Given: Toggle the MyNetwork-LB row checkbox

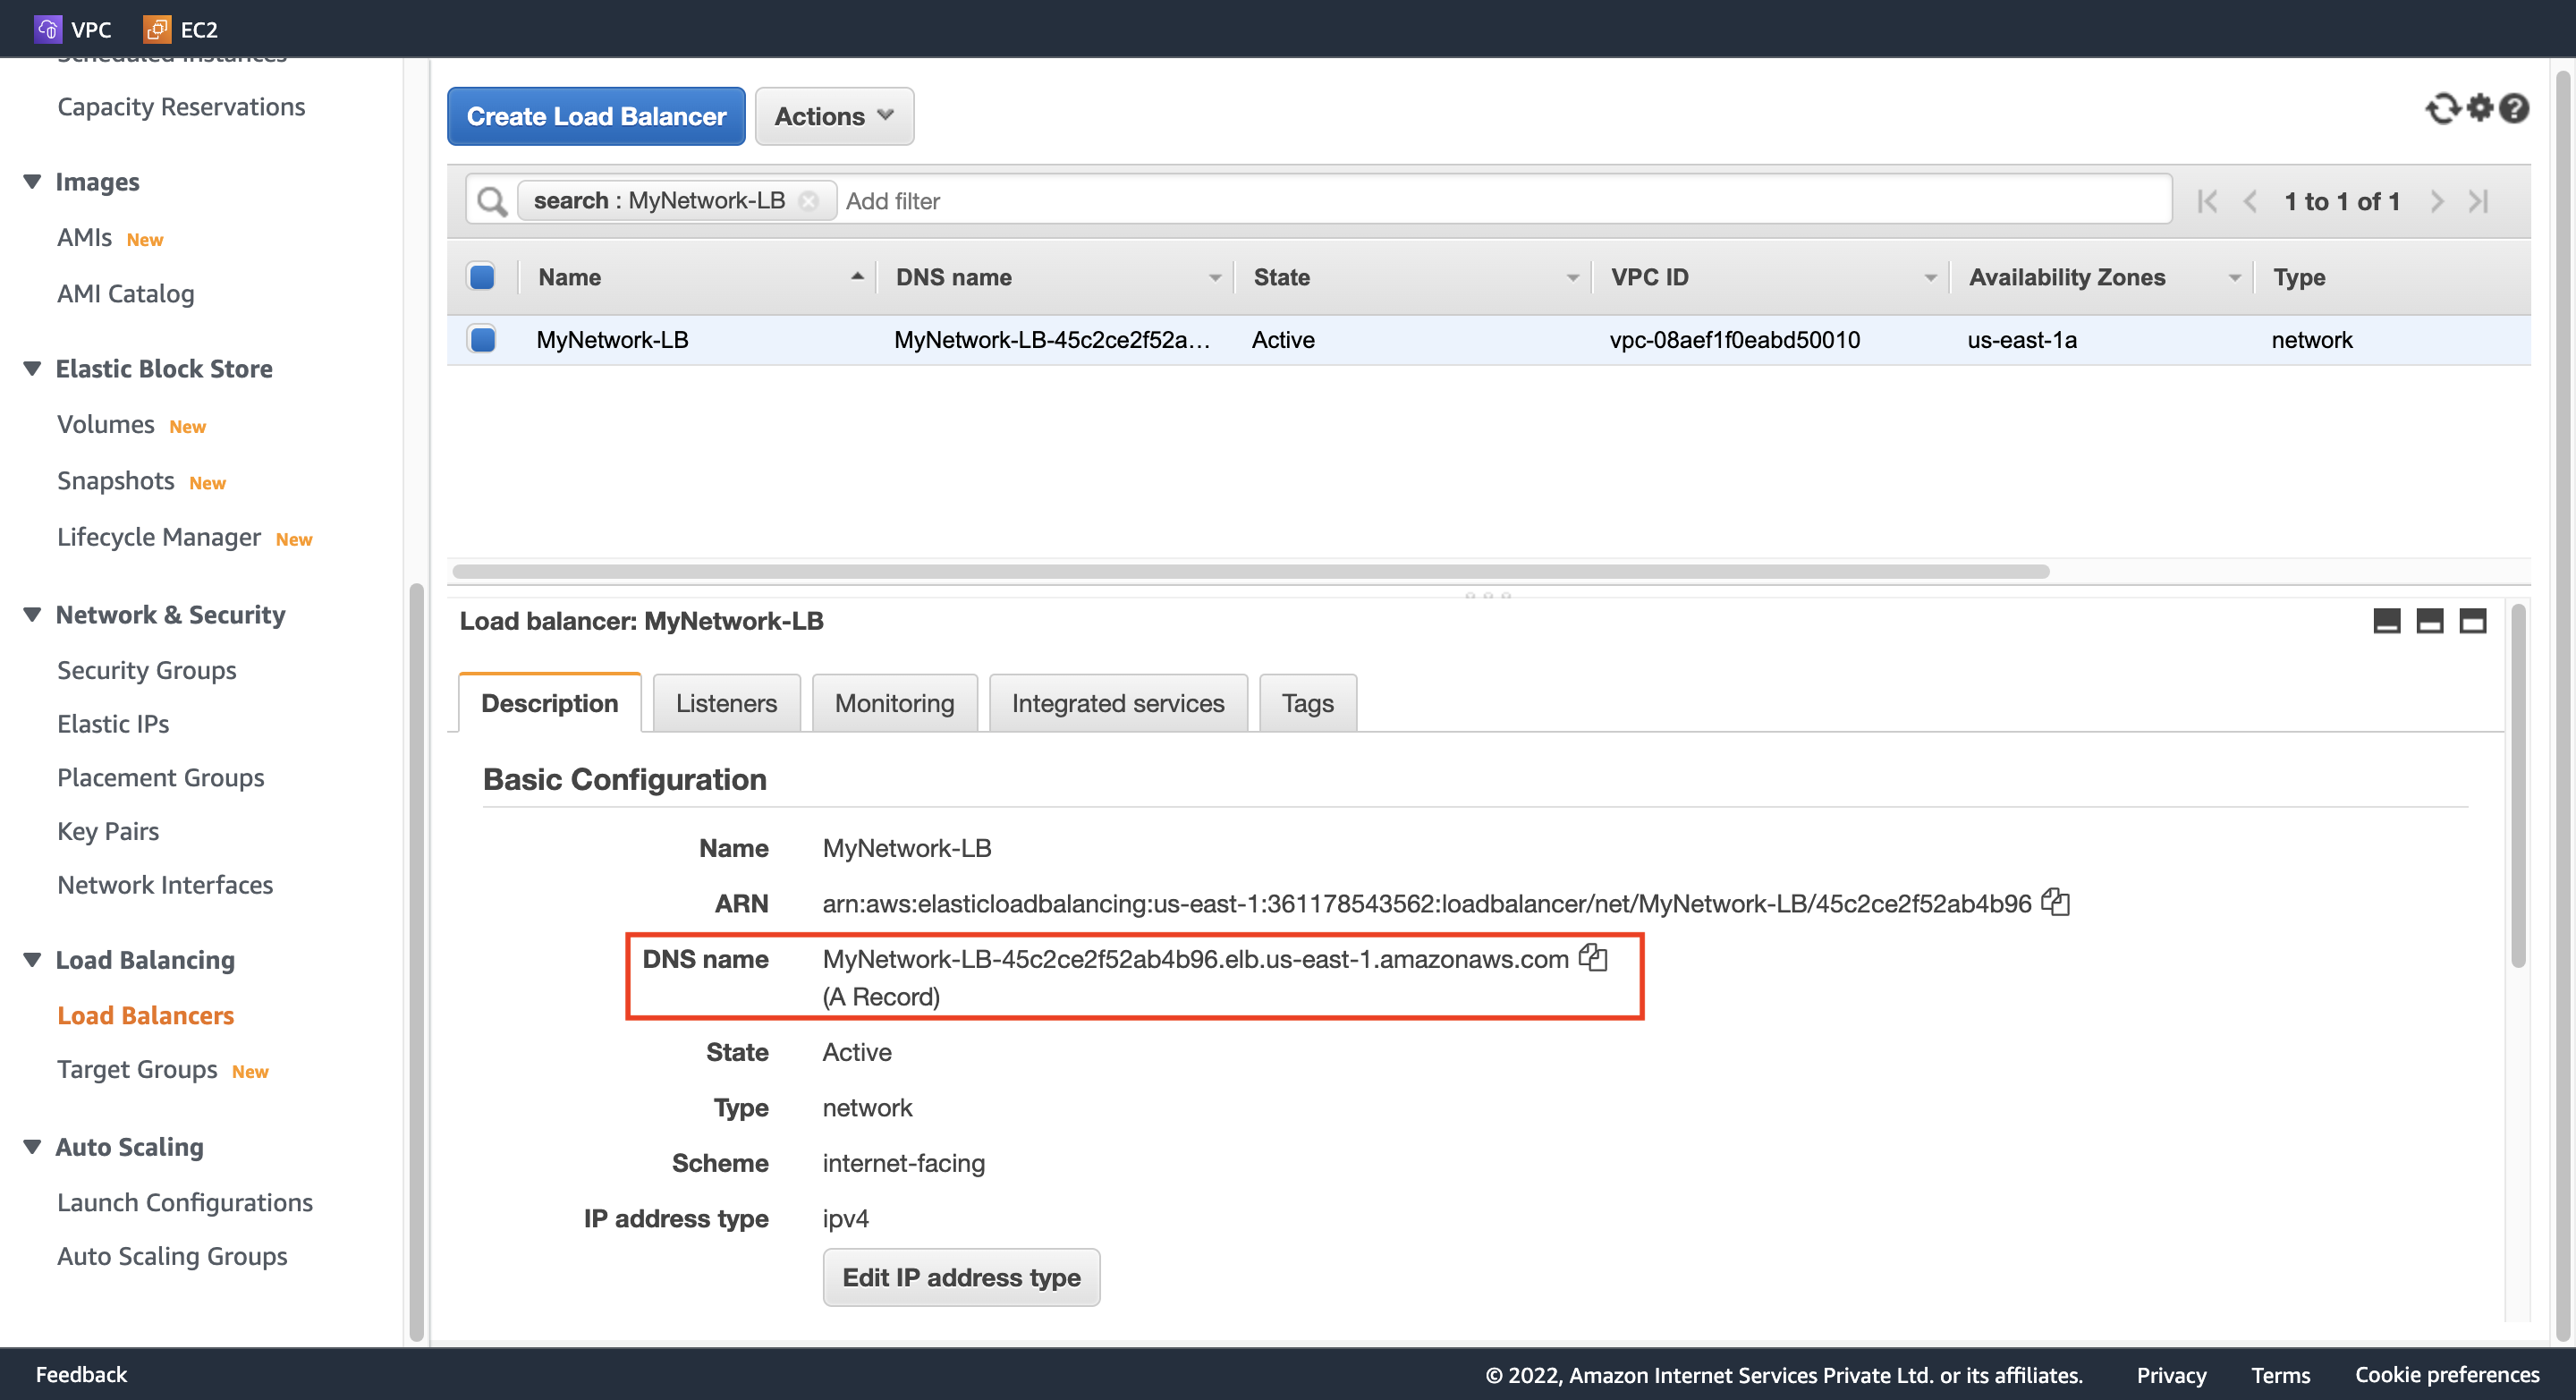Looking at the screenshot, I should 482,339.
